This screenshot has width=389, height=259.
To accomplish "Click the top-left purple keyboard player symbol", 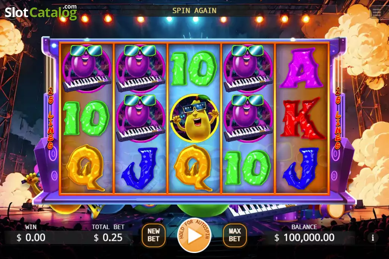I will pyautogui.click(x=86, y=68).
